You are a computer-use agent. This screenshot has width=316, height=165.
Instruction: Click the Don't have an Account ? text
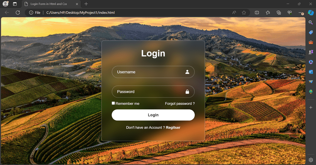pos(145,128)
